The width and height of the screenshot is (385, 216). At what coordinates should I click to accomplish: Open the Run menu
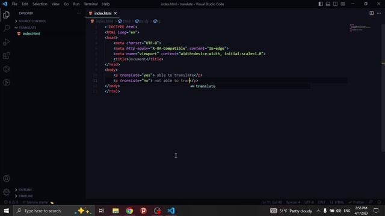point(76,4)
